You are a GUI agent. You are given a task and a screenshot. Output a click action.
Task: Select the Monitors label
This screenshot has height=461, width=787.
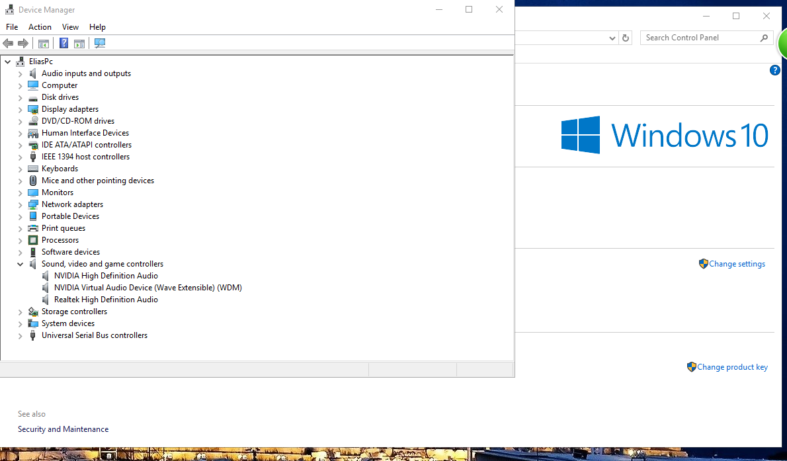58,192
